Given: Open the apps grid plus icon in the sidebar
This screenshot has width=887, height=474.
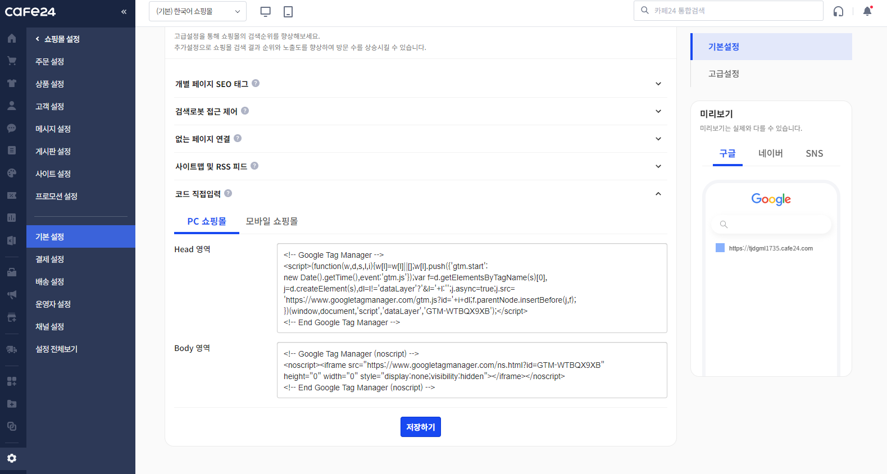Looking at the screenshot, I should click(12, 381).
